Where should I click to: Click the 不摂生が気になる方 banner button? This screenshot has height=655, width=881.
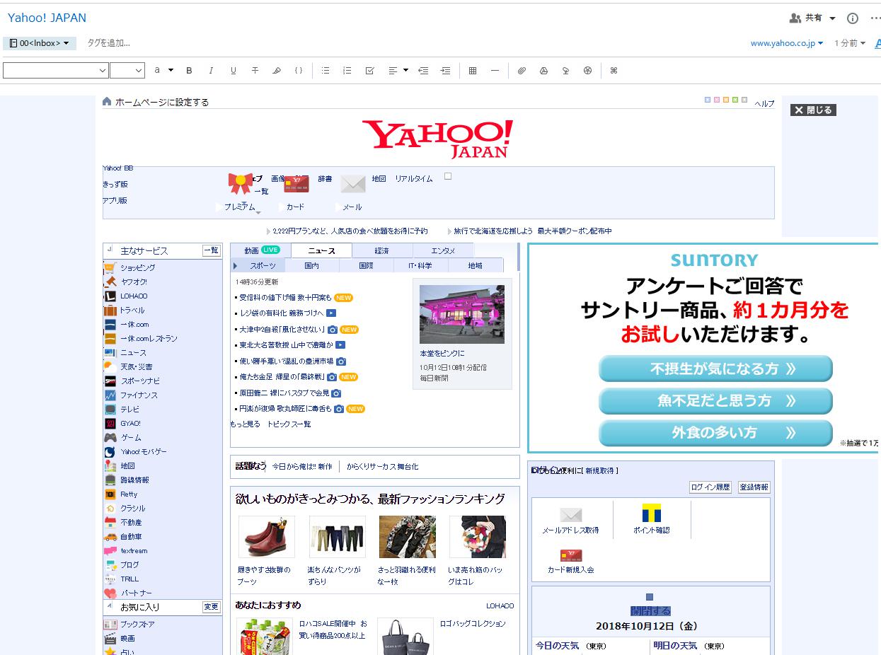coord(715,369)
